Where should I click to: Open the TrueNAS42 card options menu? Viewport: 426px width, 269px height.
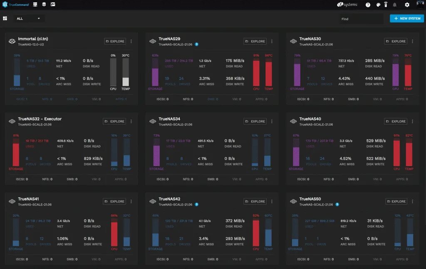[x=272, y=201]
